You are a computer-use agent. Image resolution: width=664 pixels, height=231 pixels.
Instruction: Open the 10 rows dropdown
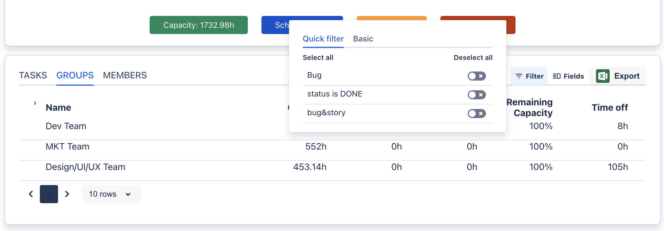click(x=111, y=194)
